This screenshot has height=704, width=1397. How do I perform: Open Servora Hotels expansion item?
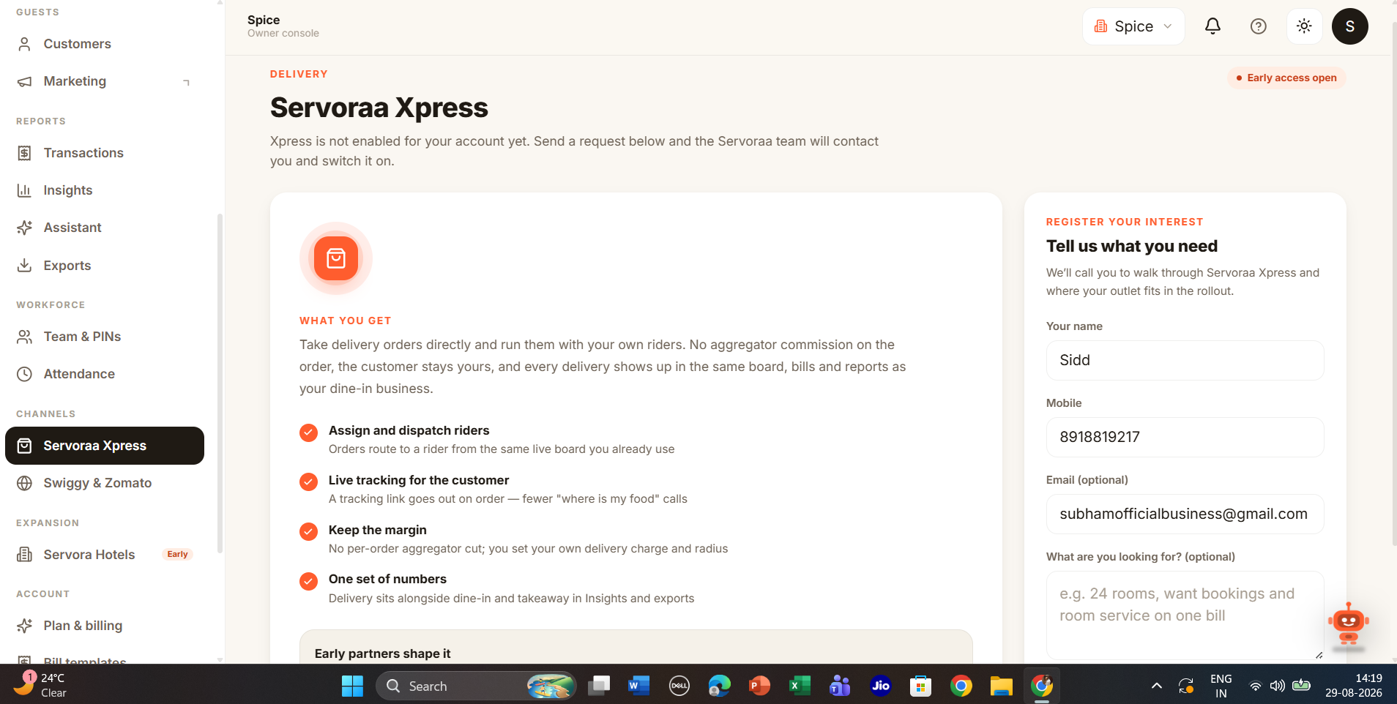[x=105, y=555]
